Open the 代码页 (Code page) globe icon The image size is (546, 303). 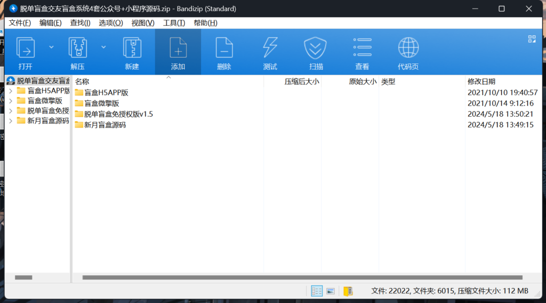[408, 48]
